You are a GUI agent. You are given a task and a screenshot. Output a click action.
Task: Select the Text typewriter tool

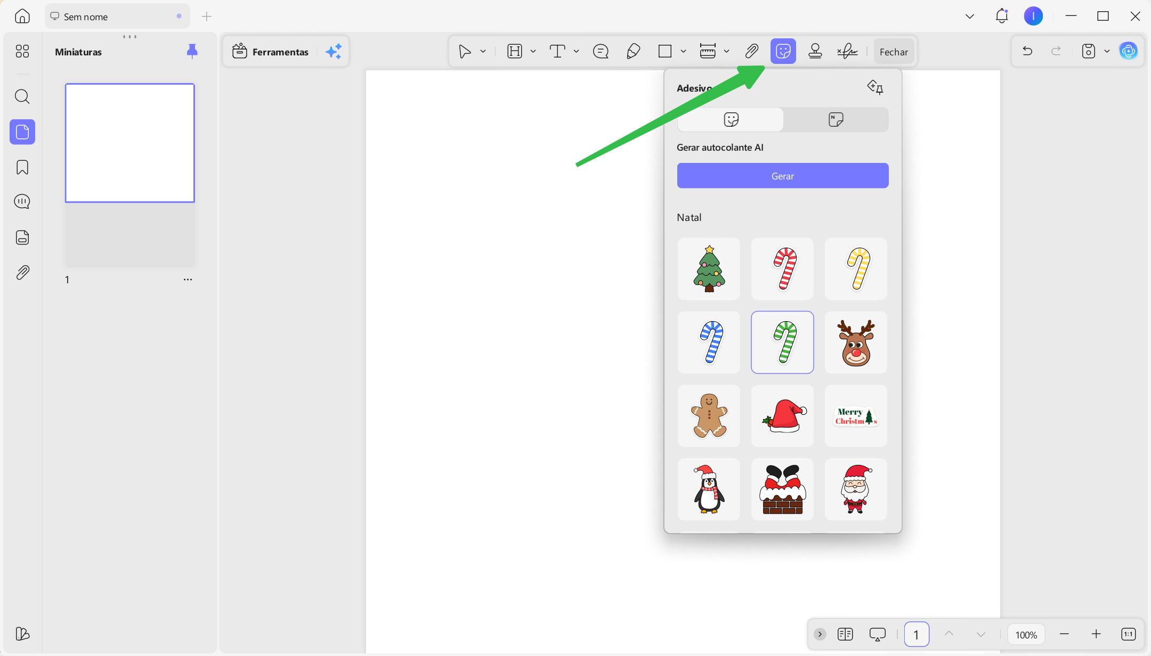click(557, 51)
